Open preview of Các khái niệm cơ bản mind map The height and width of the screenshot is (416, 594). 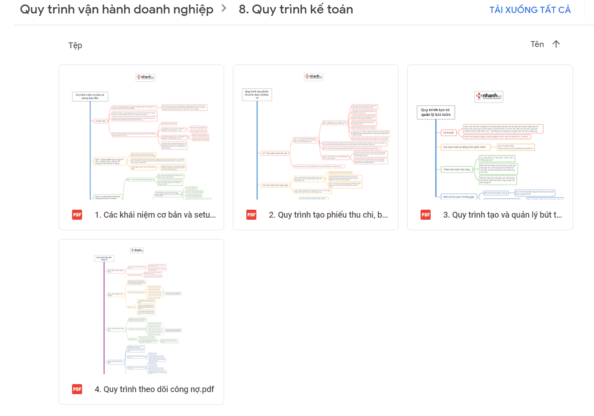(x=141, y=134)
